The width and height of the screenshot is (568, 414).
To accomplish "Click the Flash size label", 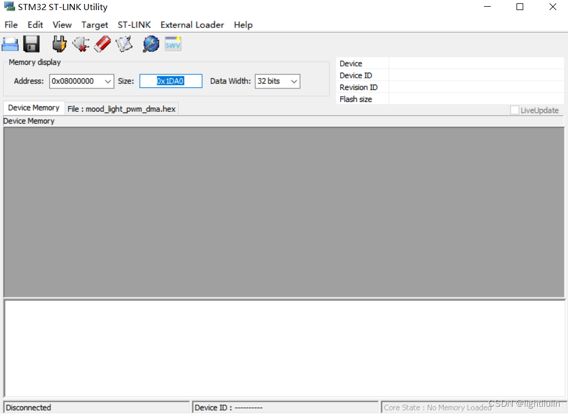I will click(355, 99).
